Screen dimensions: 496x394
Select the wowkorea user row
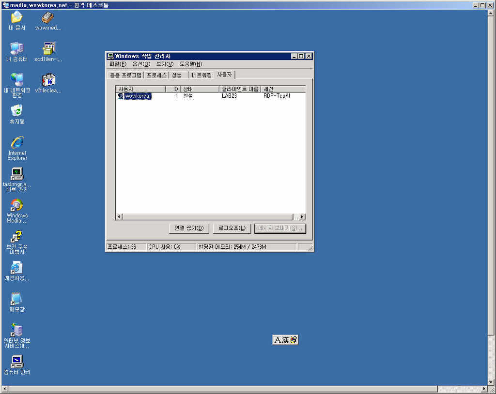138,96
